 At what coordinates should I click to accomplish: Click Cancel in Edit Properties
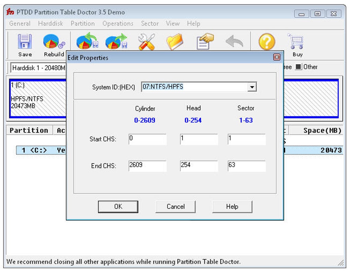175,207
